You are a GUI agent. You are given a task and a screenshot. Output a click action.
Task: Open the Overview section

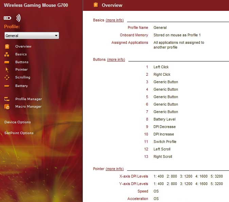click(23, 47)
